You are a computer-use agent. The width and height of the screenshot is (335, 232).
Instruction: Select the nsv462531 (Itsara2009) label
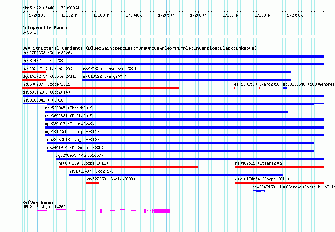260,163
